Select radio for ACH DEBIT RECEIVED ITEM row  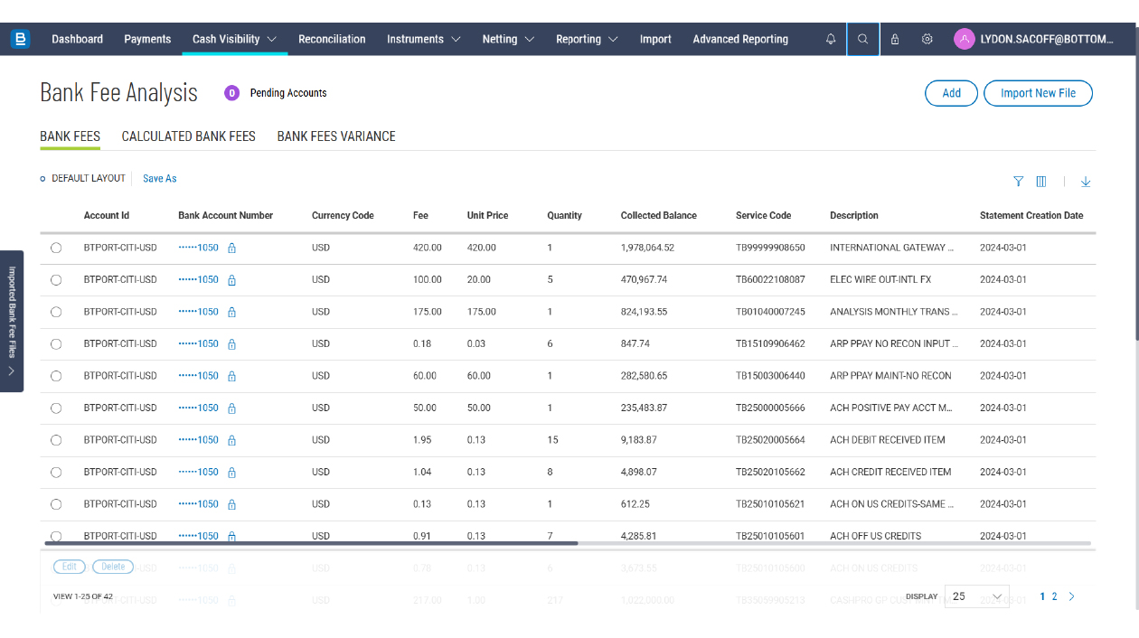click(x=56, y=440)
